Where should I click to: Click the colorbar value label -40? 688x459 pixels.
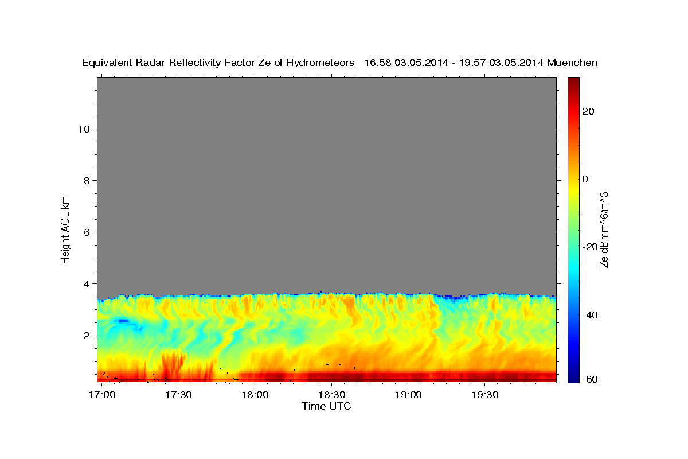(590, 314)
